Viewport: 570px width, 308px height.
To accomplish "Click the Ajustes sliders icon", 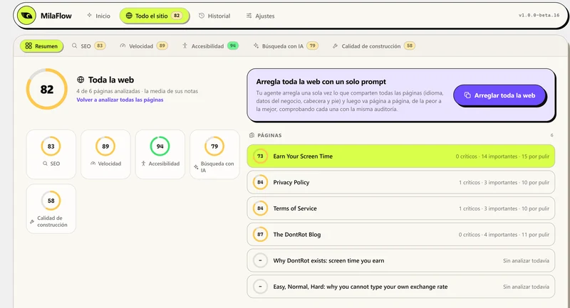I will coord(249,16).
